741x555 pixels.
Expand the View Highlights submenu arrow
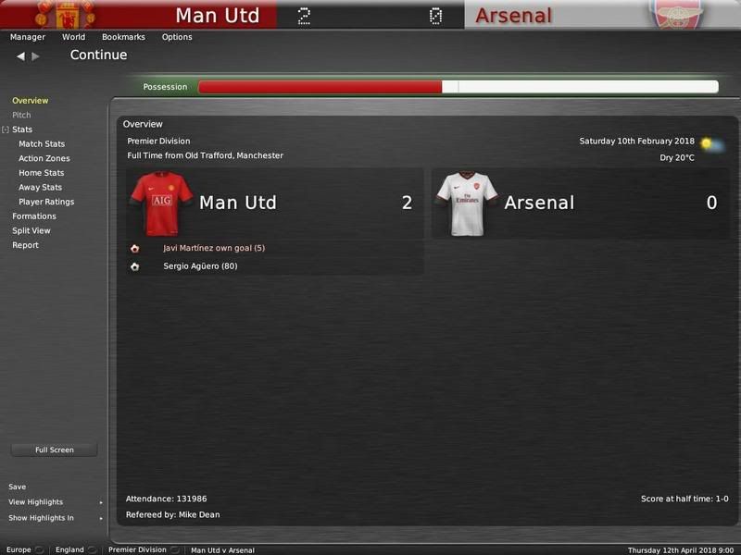point(101,502)
